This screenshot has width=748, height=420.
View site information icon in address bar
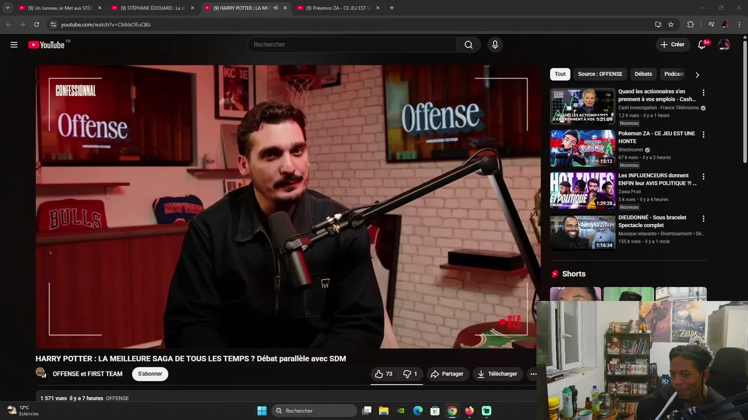coord(53,24)
